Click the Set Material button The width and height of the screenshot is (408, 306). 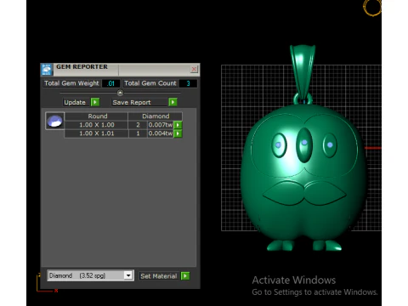click(x=159, y=276)
